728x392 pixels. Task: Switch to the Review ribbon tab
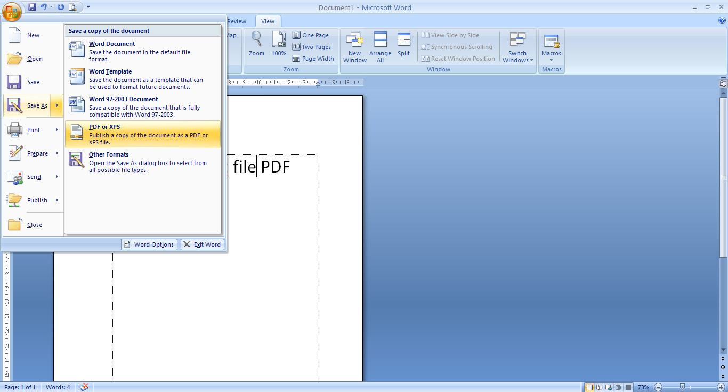pos(237,21)
